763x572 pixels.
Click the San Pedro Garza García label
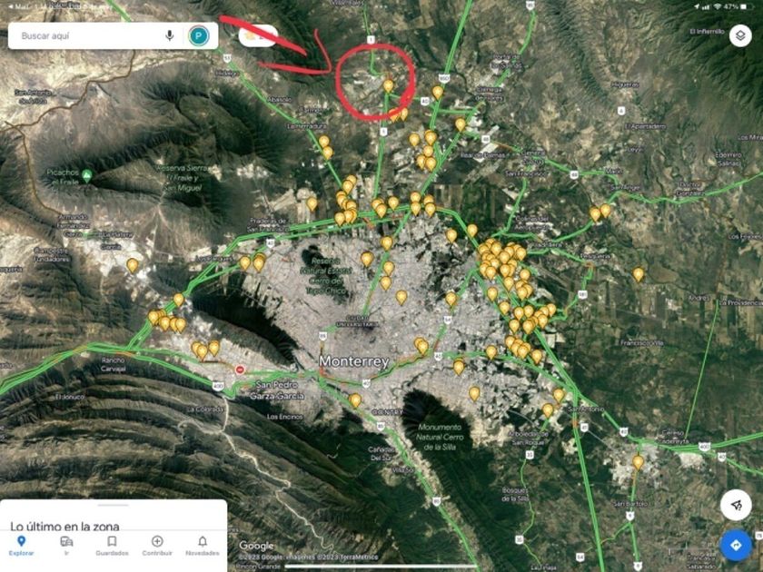(277, 390)
